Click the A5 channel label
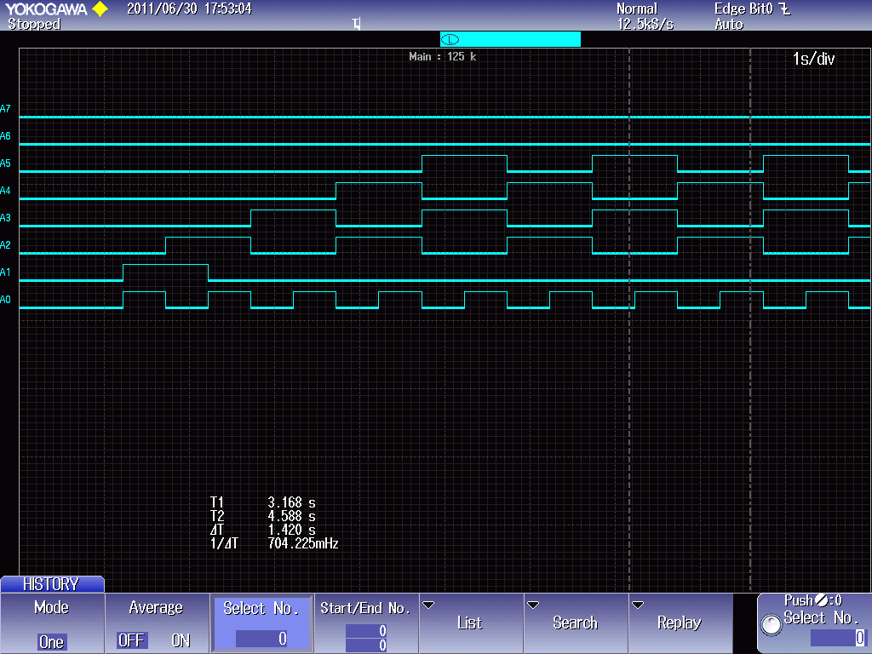The width and height of the screenshot is (872, 654). (x=6, y=163)
